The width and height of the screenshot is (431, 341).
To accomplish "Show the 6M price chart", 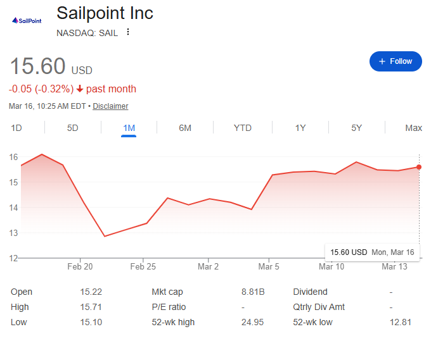I will pos(185,128).
